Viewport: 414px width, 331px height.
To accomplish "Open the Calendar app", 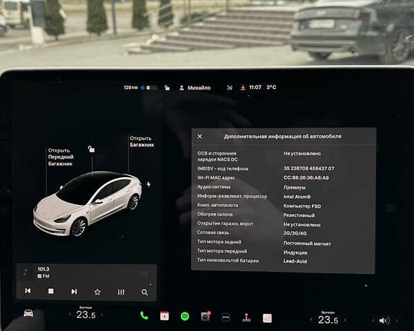I will (164, 316).
